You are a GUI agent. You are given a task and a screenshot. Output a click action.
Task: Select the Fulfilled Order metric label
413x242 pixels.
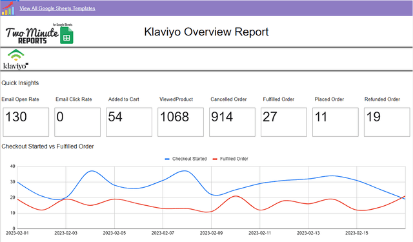(x=278, y=99)
